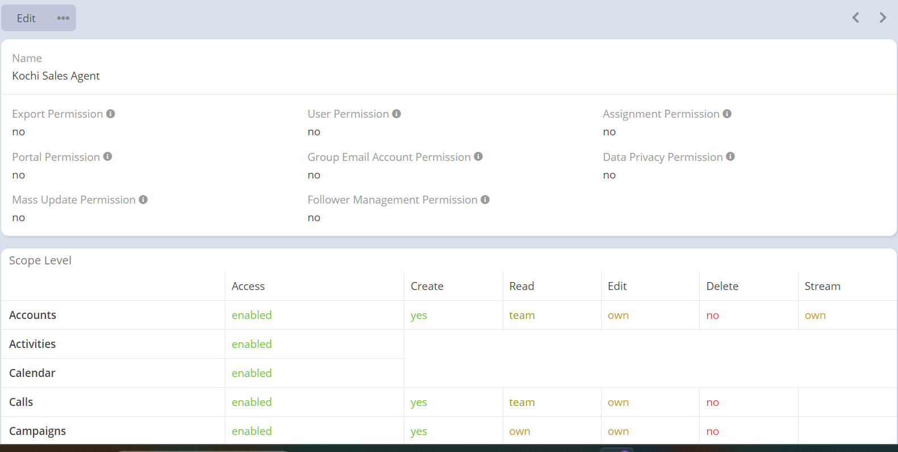The width and height of the screenshot is (898, 452).
Task: Go to previous record arrow
Action: (855, 18)
